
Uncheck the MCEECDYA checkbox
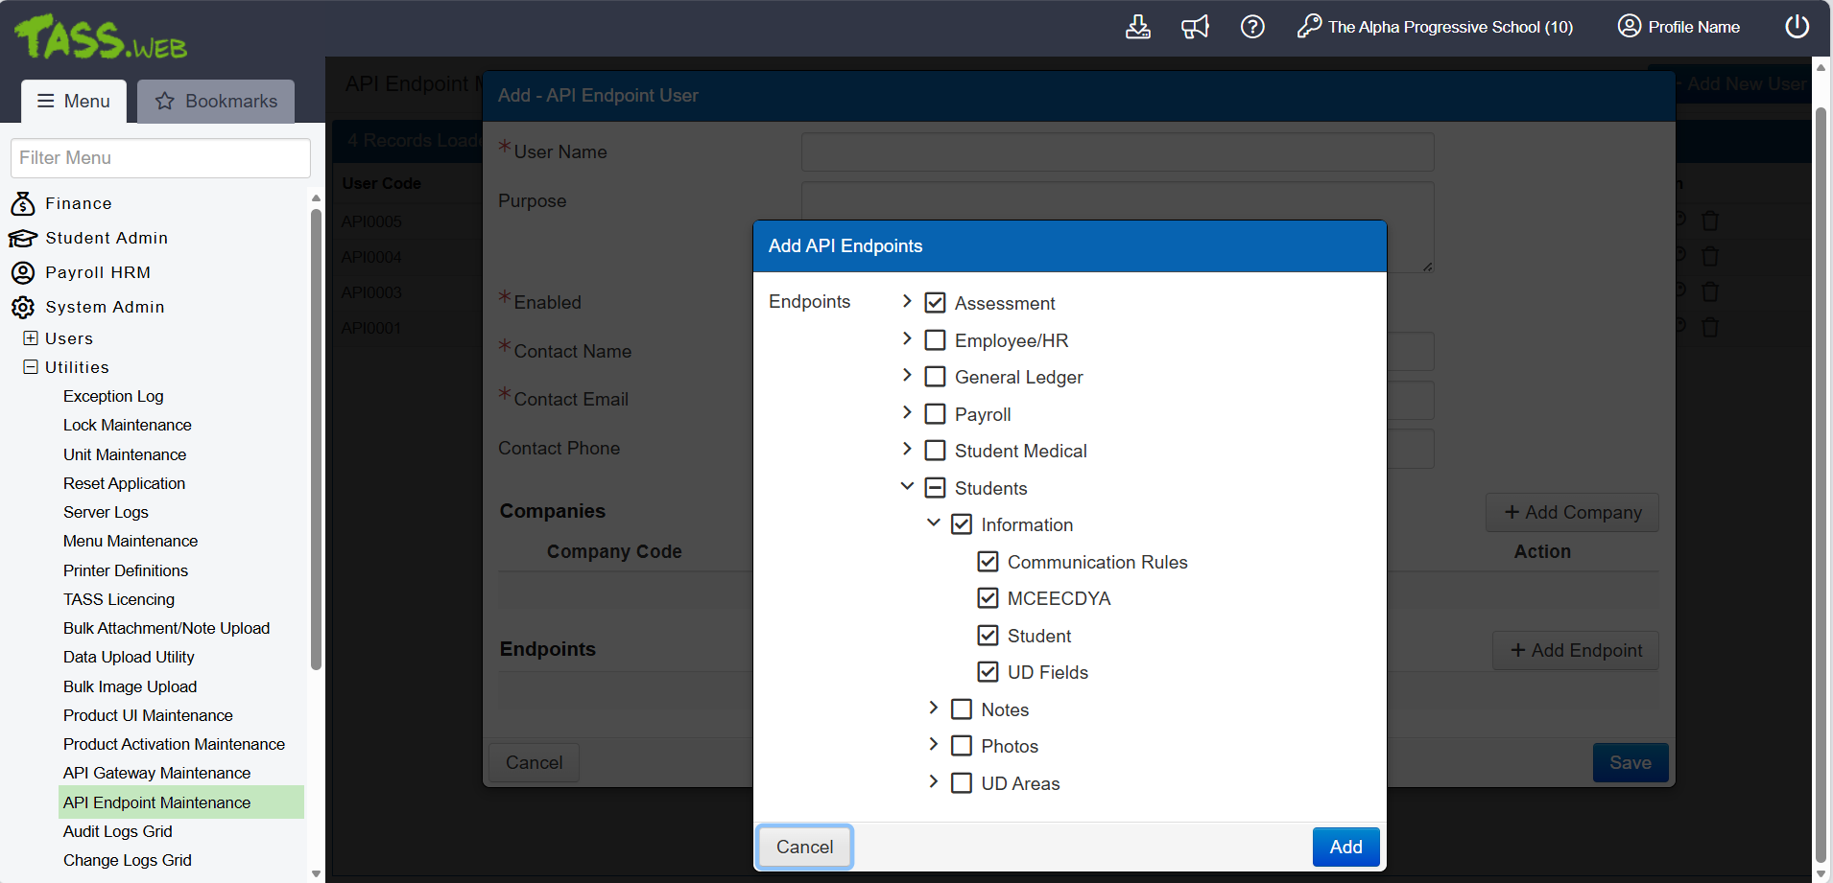988,598
